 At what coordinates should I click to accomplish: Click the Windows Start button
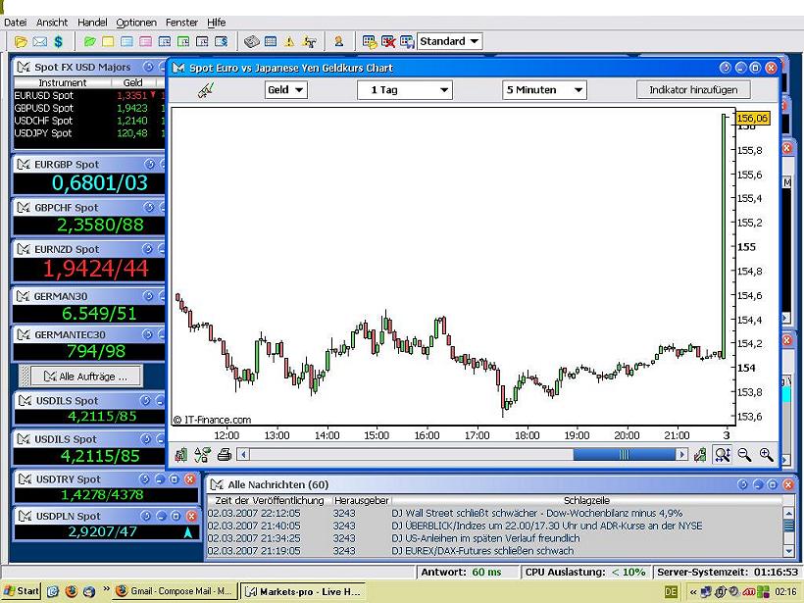[21, 591]
